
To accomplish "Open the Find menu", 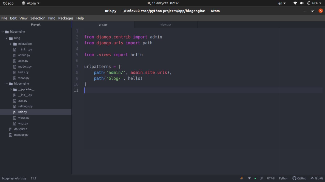I will click(x=52, y=18).
